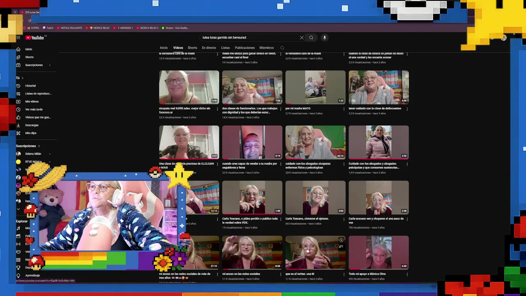Viewport: 526px width, 296px height.
Task: Play 'por mi madre MATO' video thumbnail
Action: tap(316, 87)
